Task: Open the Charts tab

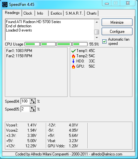Action: 92,13
